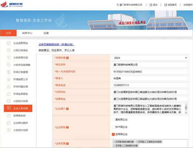Click the 联系人 input field
Viewport: 193px width, 148px height.
click(x=150, y=78)
